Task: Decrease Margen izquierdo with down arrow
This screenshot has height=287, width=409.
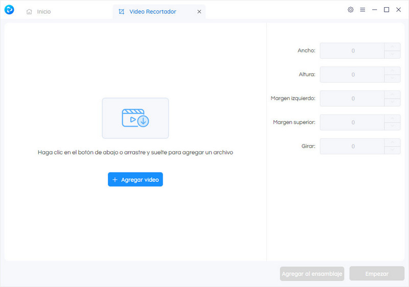Action: point(393,103)
